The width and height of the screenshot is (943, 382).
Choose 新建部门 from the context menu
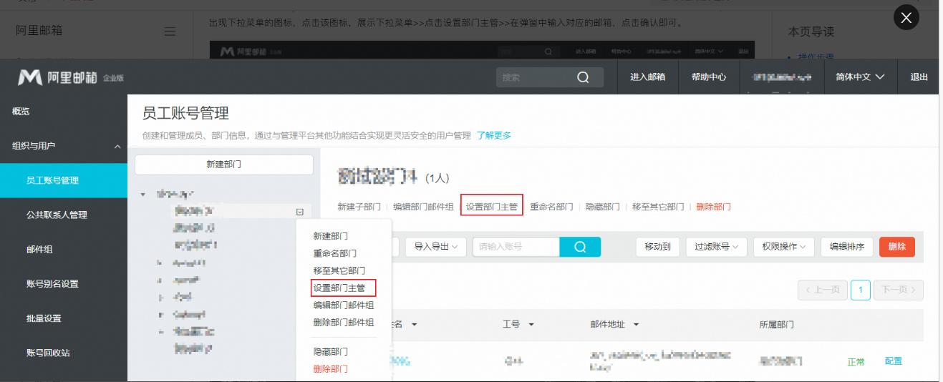click(331, 236)
